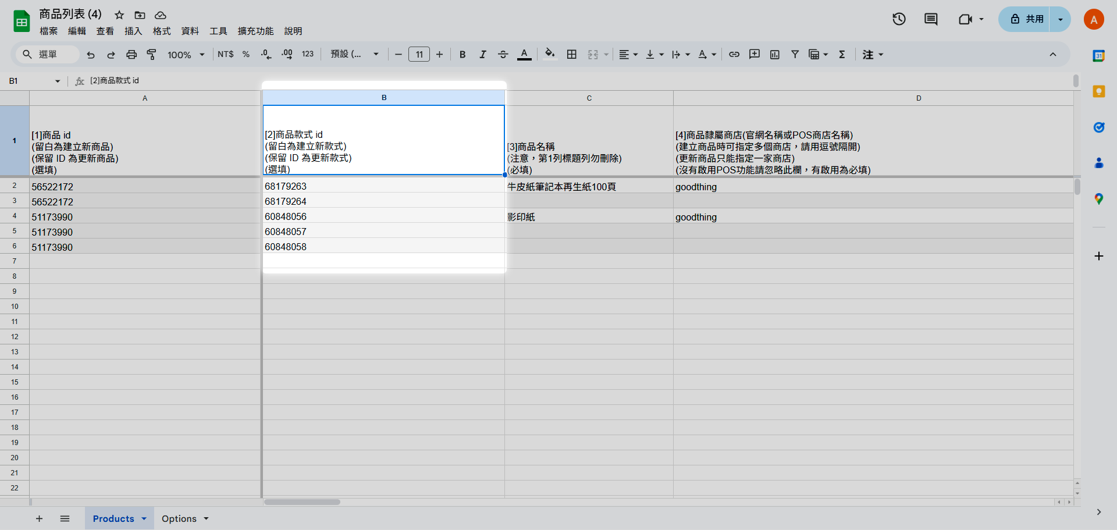Click the font size input field
The image size is (1117, 530).
coord(419,55)
